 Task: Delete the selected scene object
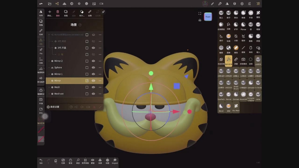pos(58,13)
